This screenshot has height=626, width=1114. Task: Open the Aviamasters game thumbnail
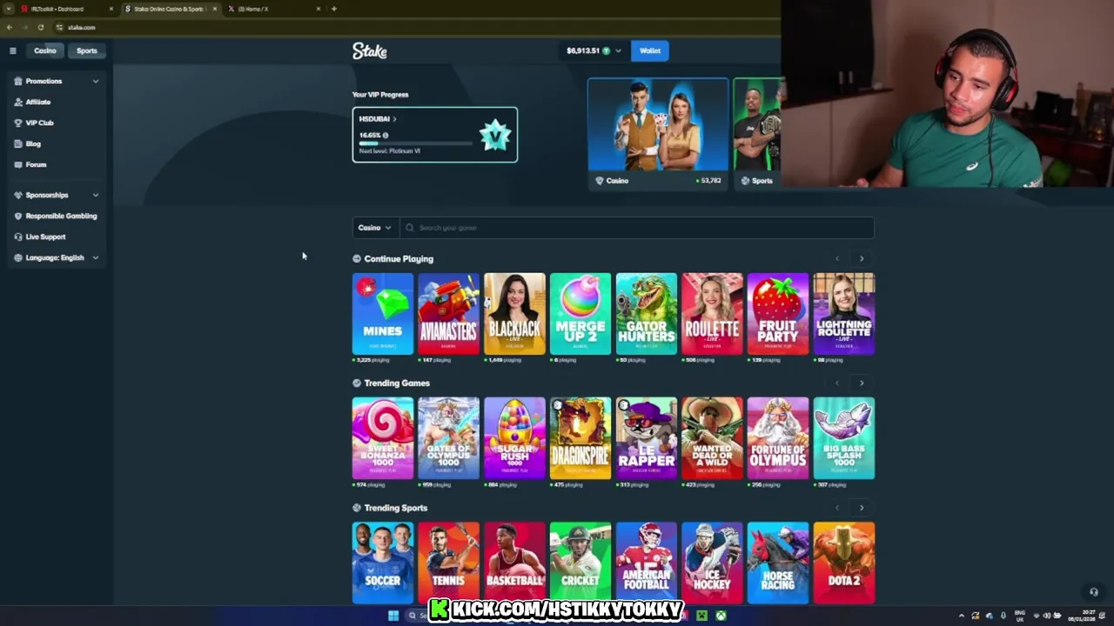pyautogui.click(x=449, y=314)
